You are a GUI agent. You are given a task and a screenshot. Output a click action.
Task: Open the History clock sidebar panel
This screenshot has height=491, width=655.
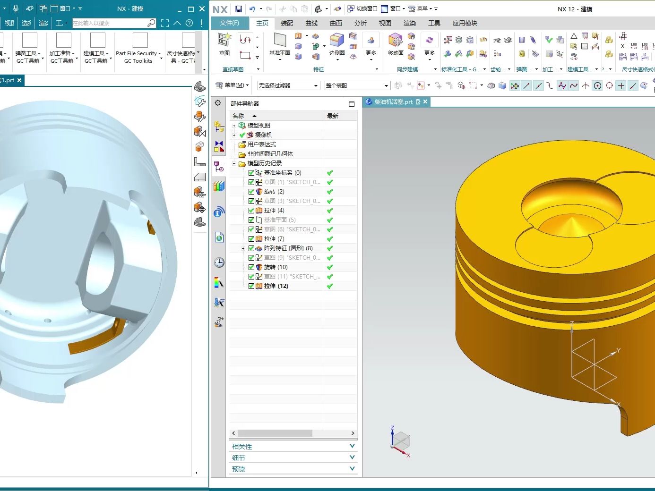(x=219, y=262)
